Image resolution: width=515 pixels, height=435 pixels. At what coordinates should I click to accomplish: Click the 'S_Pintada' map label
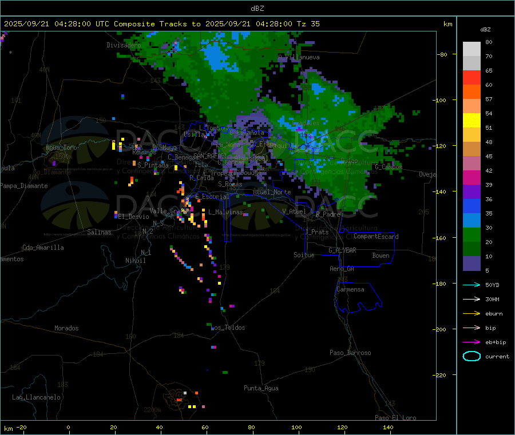pyautogui.click(x=153, y=165)
